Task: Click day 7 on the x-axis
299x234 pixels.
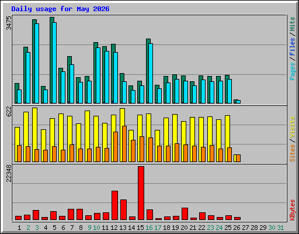Action: tap(72, 228)
